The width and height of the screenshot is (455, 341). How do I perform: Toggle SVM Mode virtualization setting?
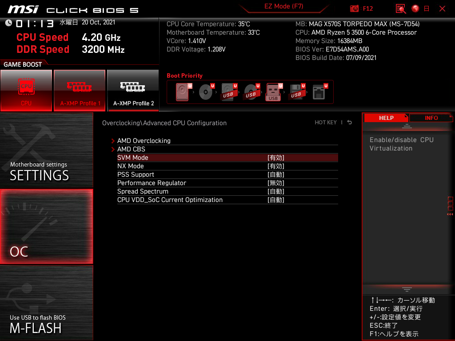coord(132,157)
